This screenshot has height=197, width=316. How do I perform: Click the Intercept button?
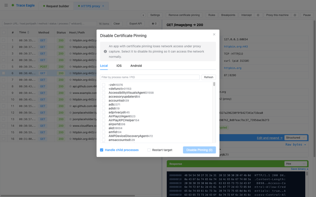click(246, 15)
